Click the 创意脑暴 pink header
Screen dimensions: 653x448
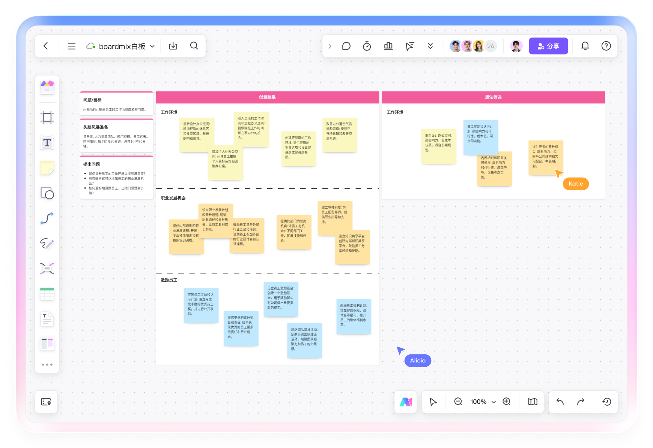point(267,97)
